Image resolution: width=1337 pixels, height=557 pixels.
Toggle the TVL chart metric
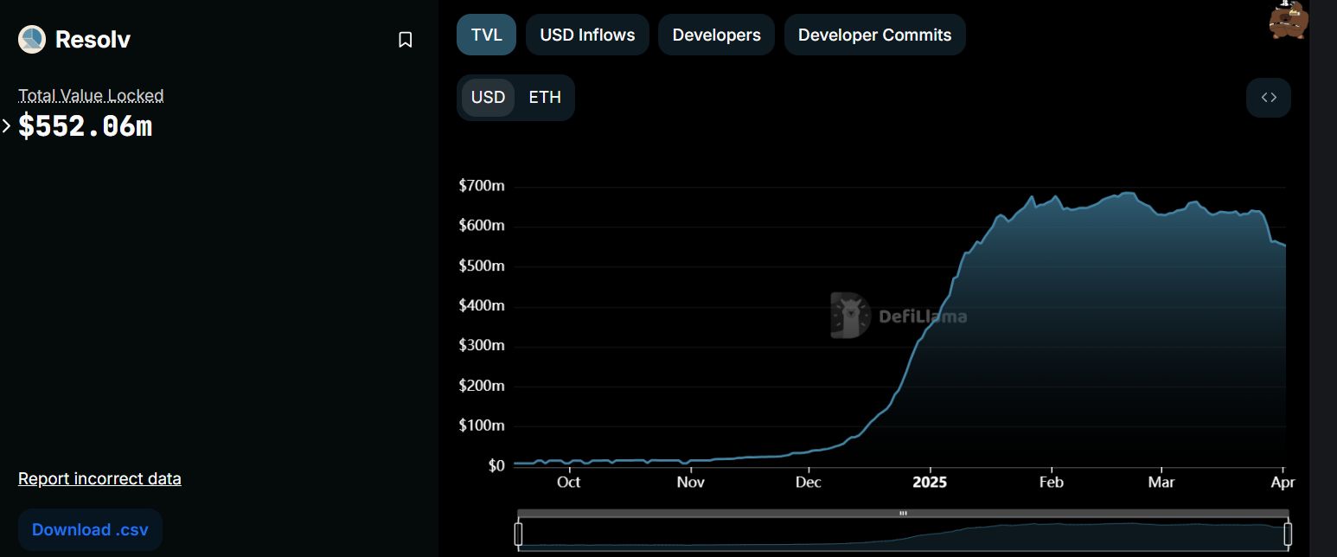(x=486, y=35)
